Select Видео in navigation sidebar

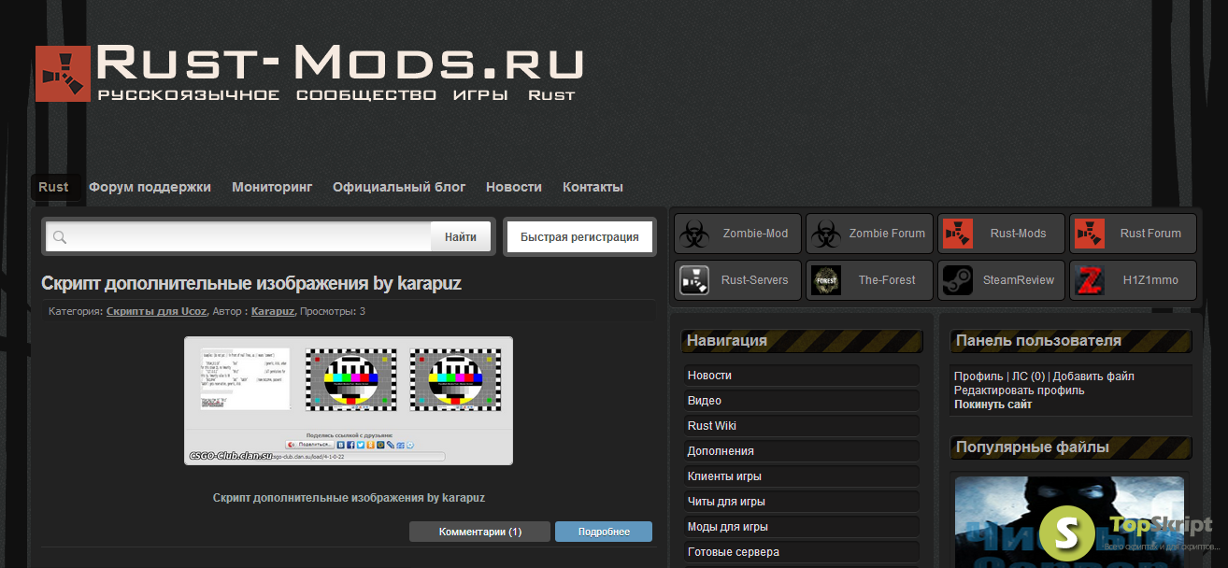tap(802, 401)
